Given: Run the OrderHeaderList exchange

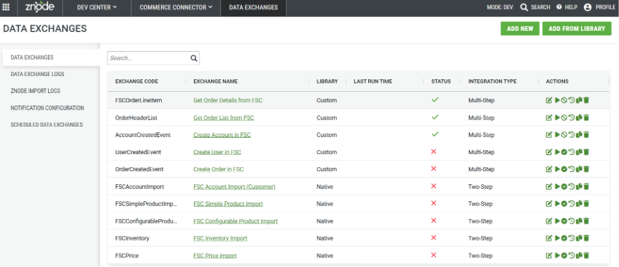Looking at the screenshot, I should coord(557,118).
